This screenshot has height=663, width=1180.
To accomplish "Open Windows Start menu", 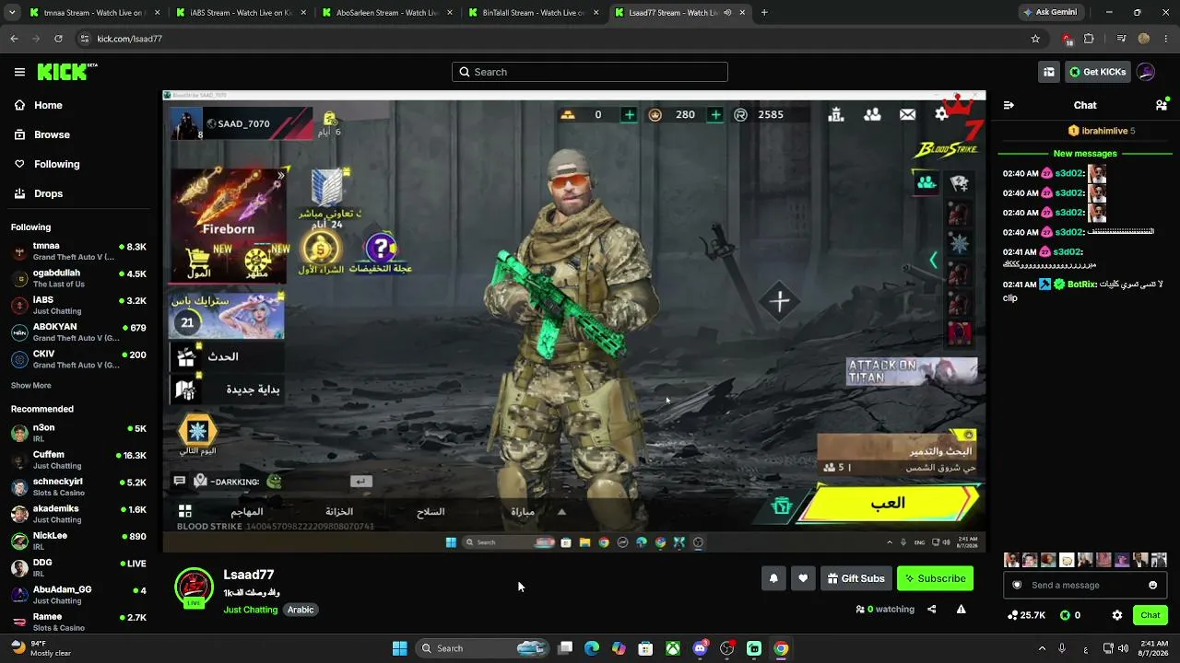I will [x=399, y=648].
